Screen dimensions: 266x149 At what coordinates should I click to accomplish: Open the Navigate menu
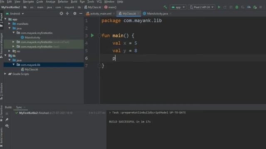pos(28,2)
